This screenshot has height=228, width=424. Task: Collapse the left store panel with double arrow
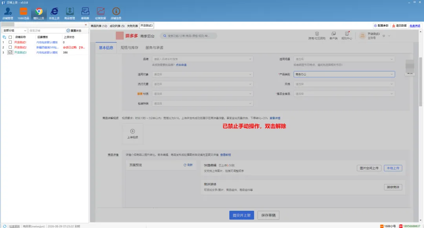point(86,25)
